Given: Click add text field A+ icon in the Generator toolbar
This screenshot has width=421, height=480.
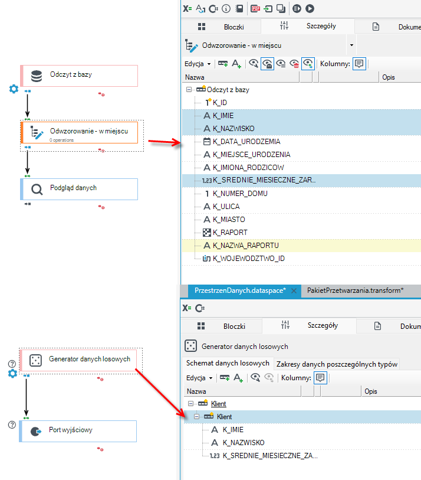Looking at the screenshot, I should [x=238, y=378].
